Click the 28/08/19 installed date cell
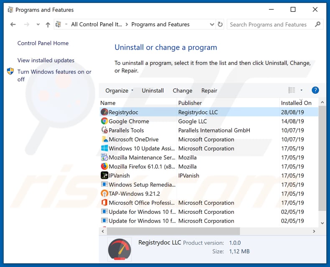The image size is (330, 267). click(292, 112)
